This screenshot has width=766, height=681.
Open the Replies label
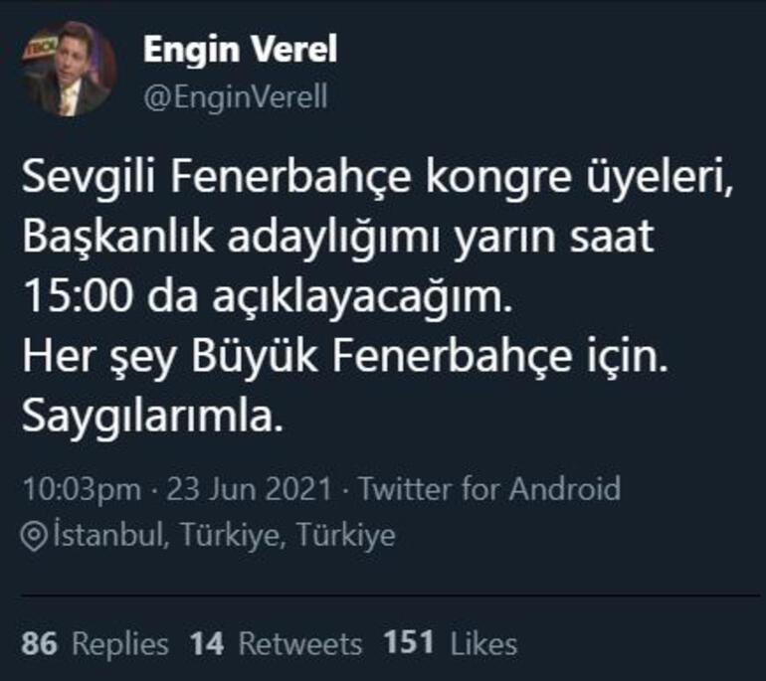(120, 644)
